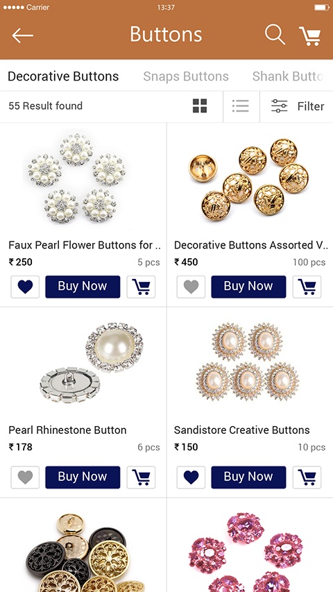Screen dimensions: 333x592
Task: Buy Now the Faux Pearl Flower Buttons
Action: pyautogui.click(x=83, y=287)
